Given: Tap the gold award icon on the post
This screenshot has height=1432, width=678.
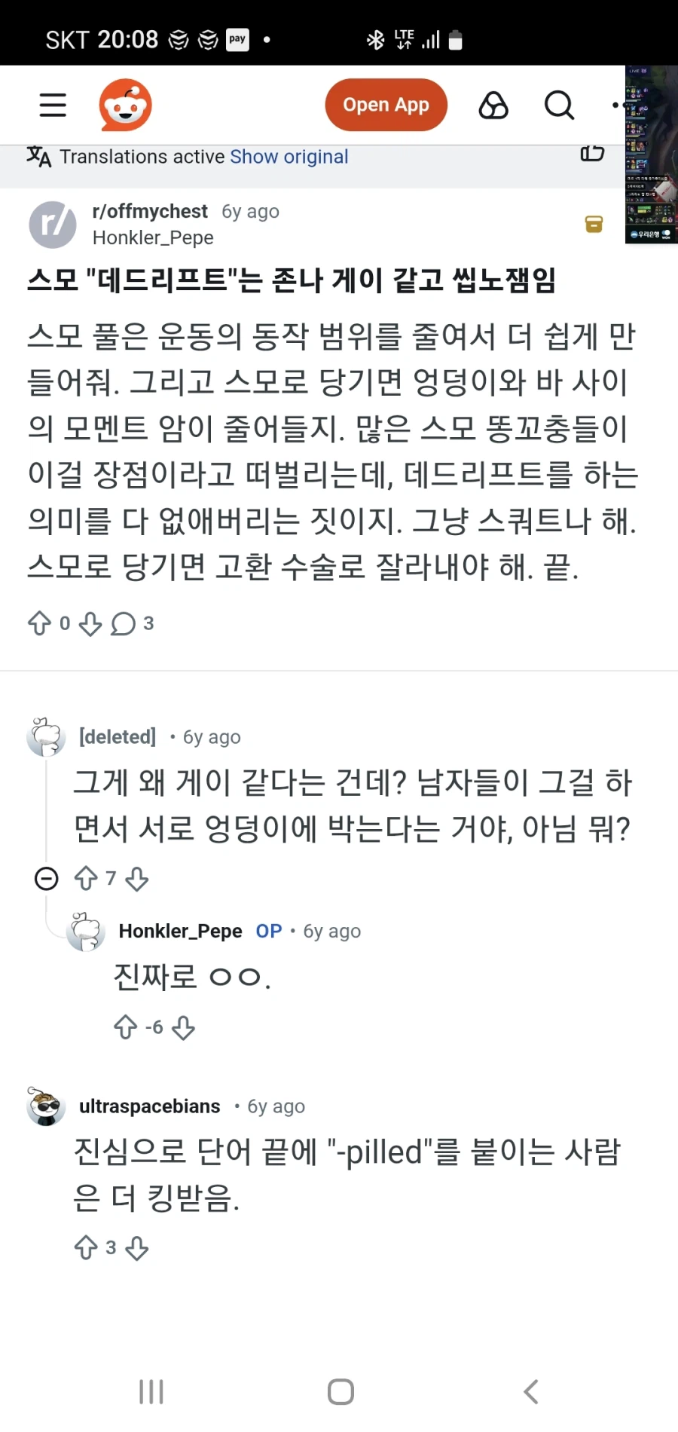Looking at the screenshot, I should pos(594,225).
